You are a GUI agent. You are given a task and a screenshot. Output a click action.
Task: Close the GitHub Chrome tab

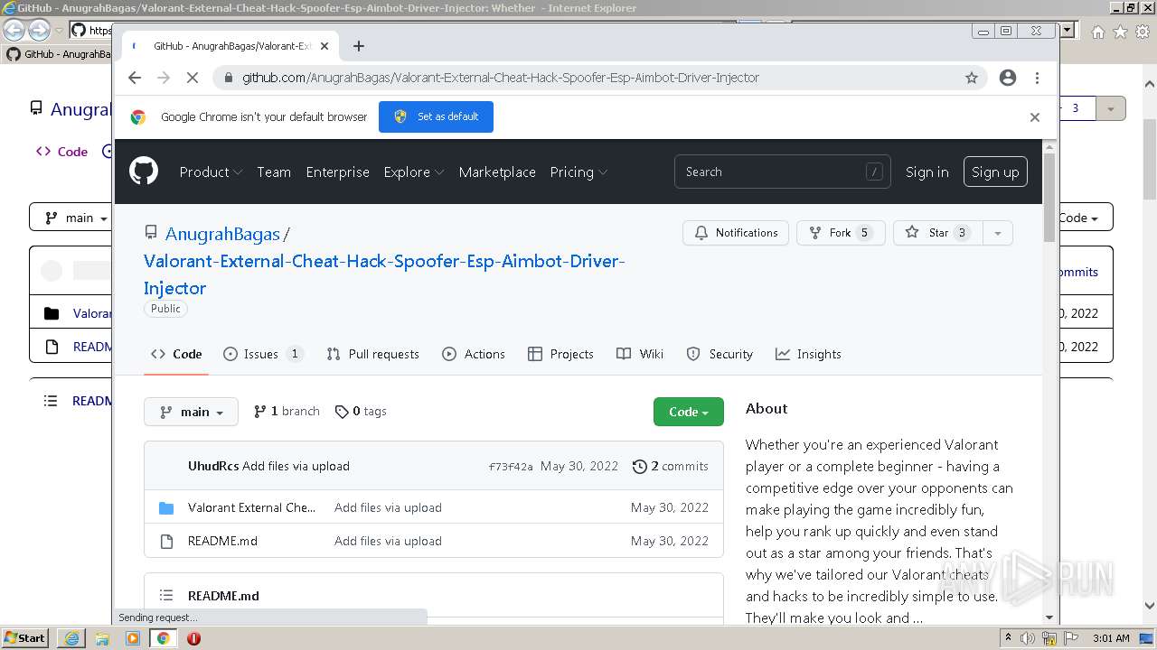pos(325,46)
